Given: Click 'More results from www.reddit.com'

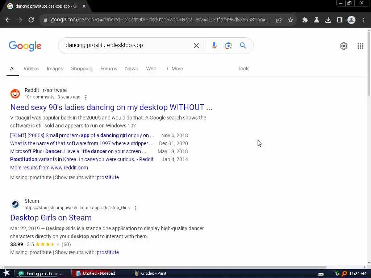Looking at the screenshot, I should click(x=49, y=168).
